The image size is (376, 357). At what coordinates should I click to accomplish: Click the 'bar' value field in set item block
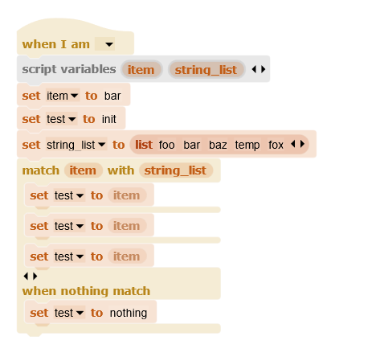112,96
